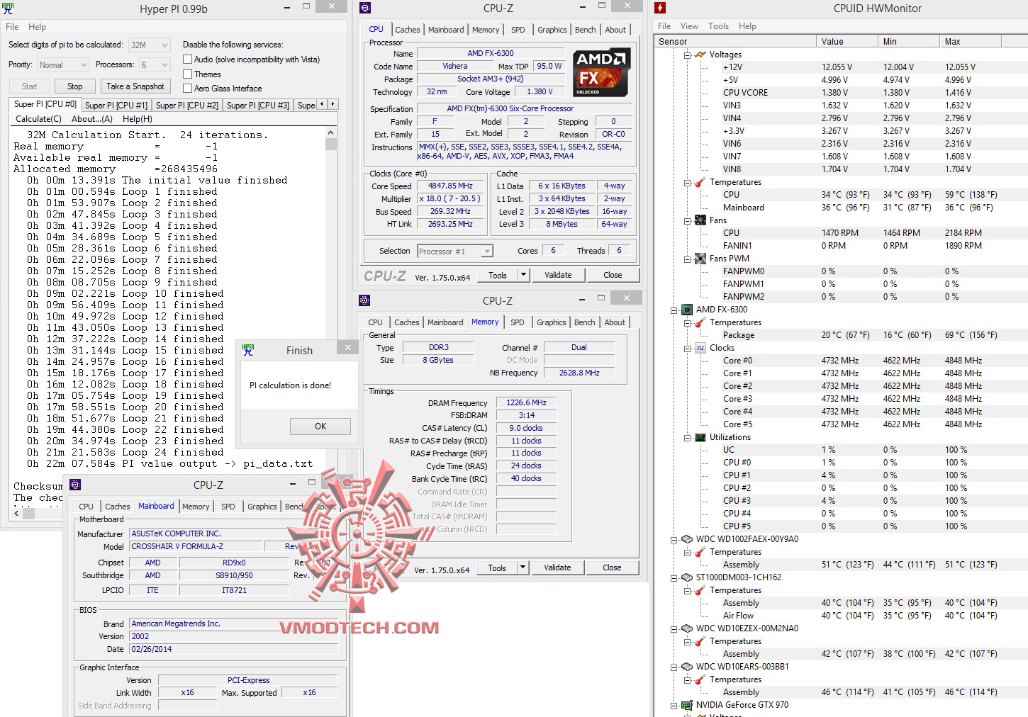Click the "4847.85 MHz" core speed value
The width and height of the screenshot is (1028, 717).
tap(450, 186)
